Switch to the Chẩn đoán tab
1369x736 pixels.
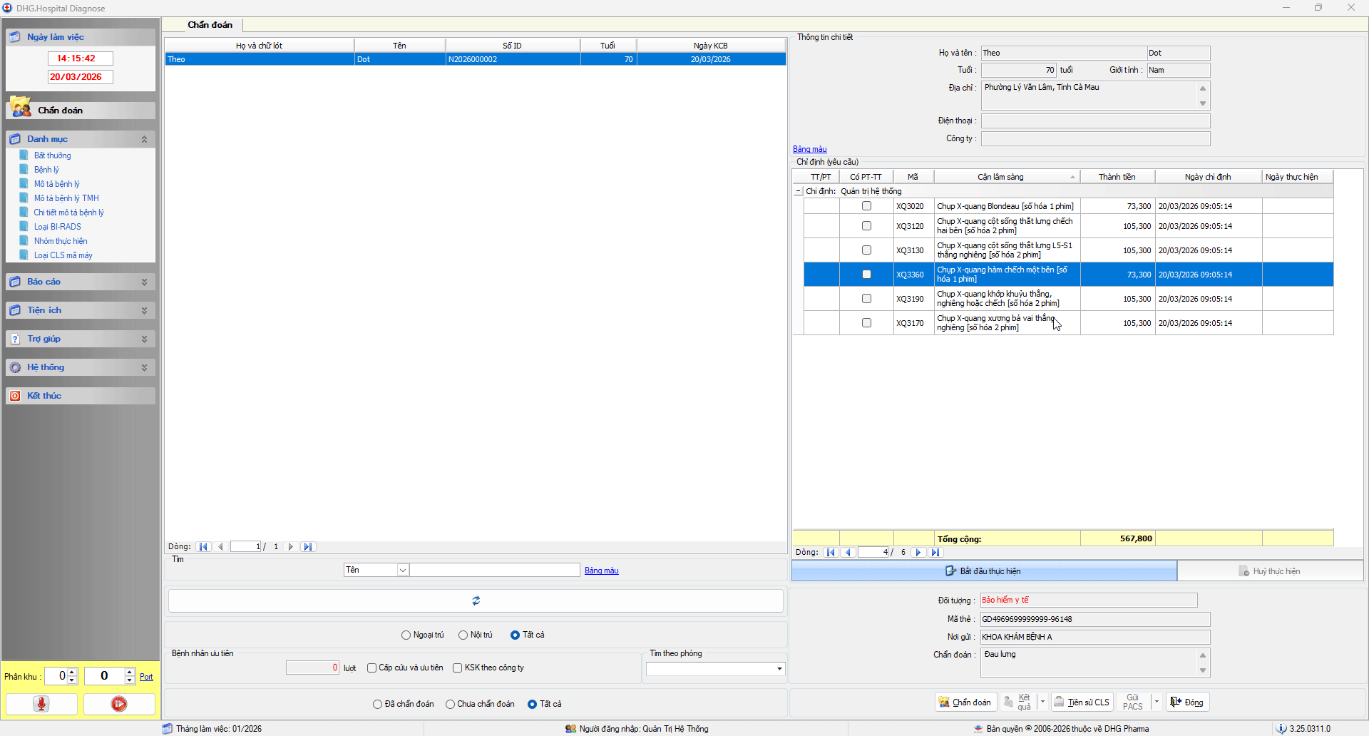point(210,25)
